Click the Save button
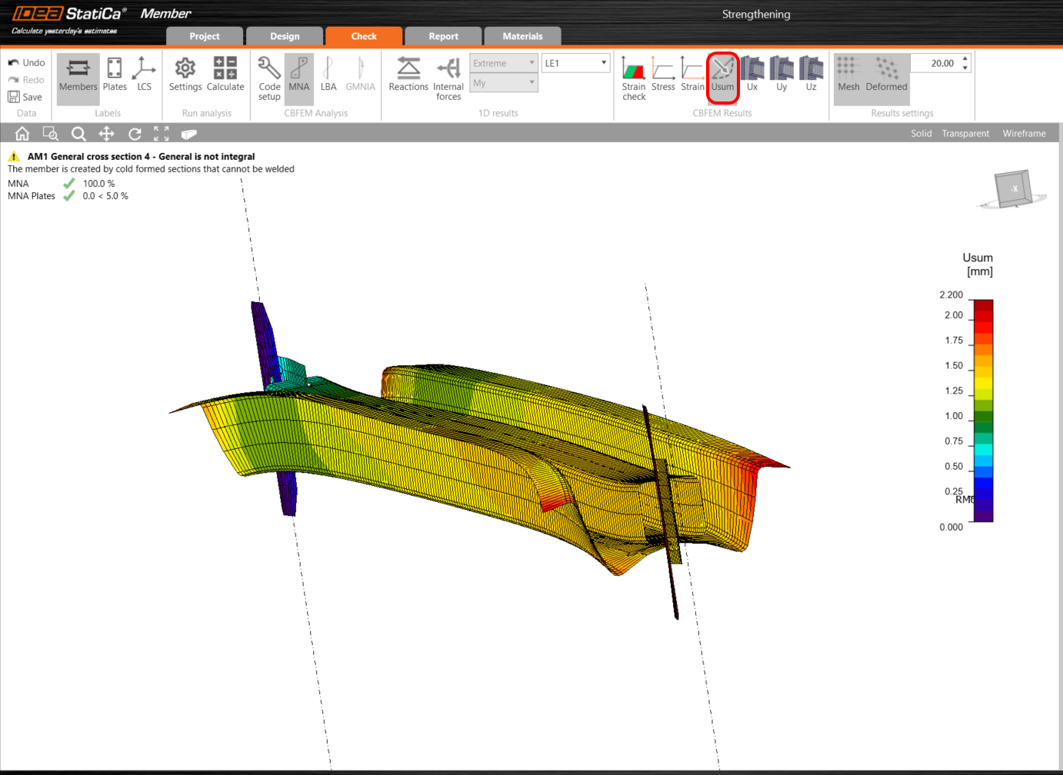Image resolution: width=1063 pixels, height=775 pixels. pos(25,97)
